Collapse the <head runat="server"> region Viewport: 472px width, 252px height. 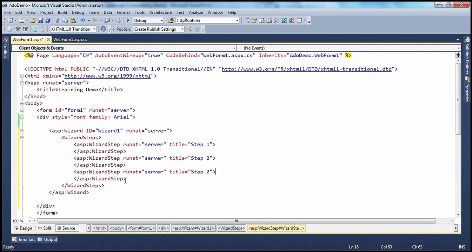22,83
